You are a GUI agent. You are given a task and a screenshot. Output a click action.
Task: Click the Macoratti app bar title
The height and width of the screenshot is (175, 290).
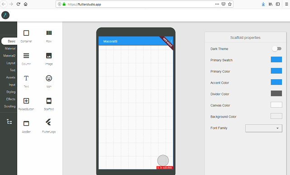tap(110, 41)
